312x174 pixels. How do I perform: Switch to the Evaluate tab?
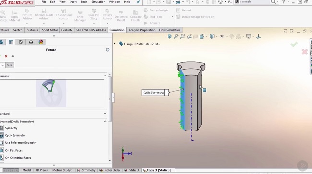click(x=67, y=30)
